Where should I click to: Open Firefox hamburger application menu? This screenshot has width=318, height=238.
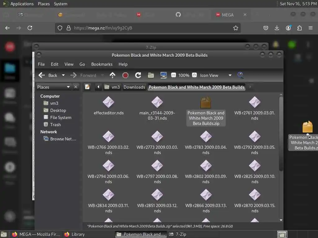click(311, 28)
